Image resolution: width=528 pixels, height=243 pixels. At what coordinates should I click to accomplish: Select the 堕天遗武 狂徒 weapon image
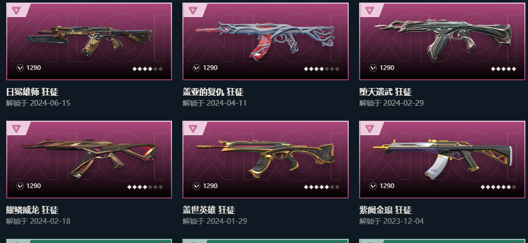(x=442, y=41)
